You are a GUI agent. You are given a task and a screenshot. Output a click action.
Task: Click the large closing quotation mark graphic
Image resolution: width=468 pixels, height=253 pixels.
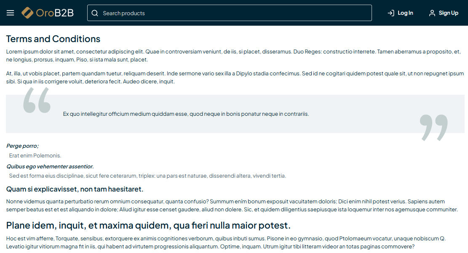(x=433, y=127)
